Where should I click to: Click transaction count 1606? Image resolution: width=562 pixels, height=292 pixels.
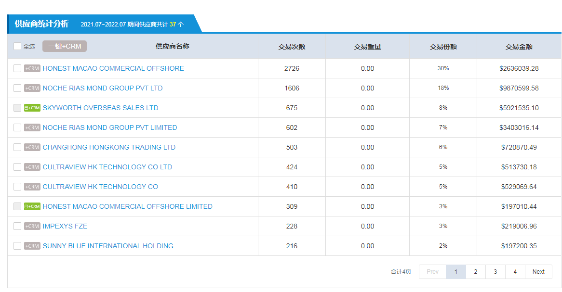pos(292,88)
